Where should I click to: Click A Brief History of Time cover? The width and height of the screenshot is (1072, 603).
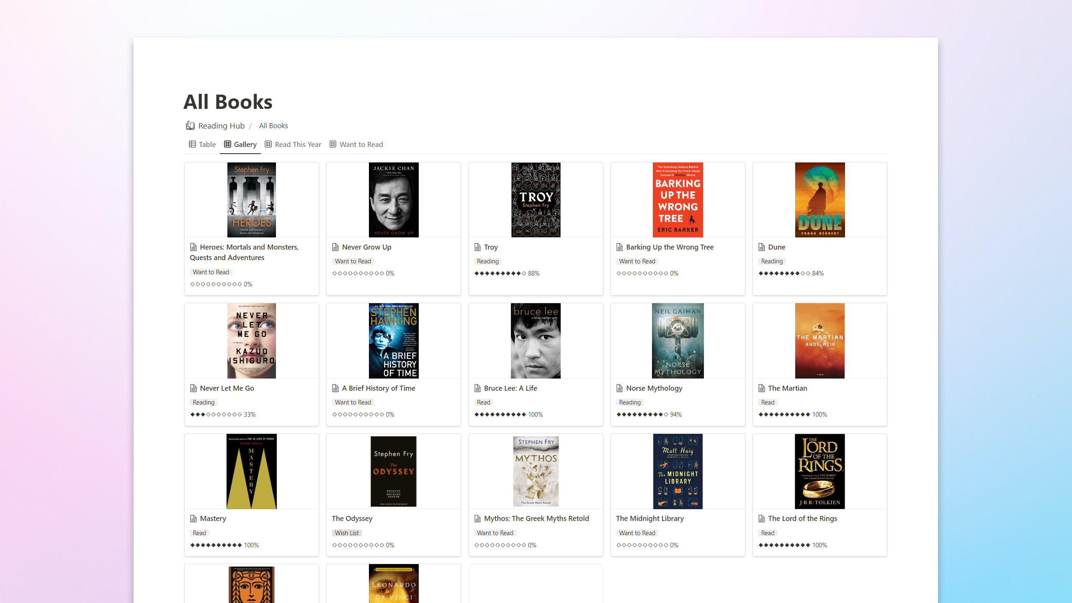pyautogui.click(x=394, y=341)
